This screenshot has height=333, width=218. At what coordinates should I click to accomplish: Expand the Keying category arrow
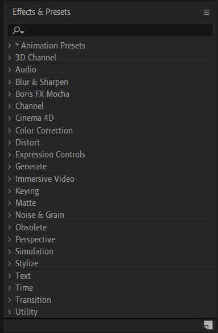coord(9,191)
